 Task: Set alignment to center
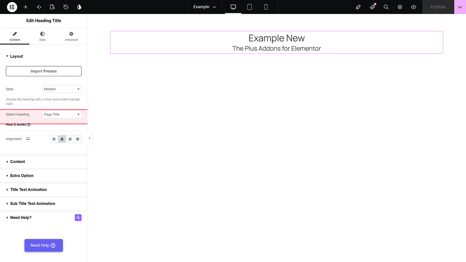pos(62,139)
